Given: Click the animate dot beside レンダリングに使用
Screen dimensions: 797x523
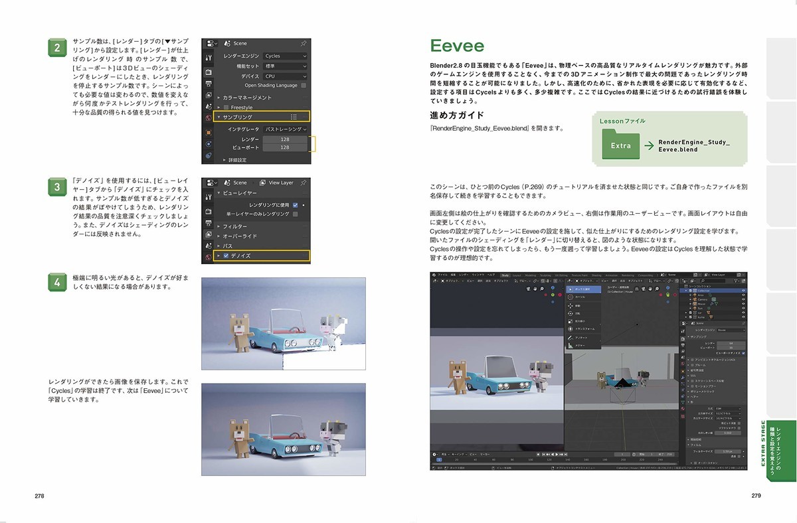Looking at the screenshot, I should [x=304, y=205].
